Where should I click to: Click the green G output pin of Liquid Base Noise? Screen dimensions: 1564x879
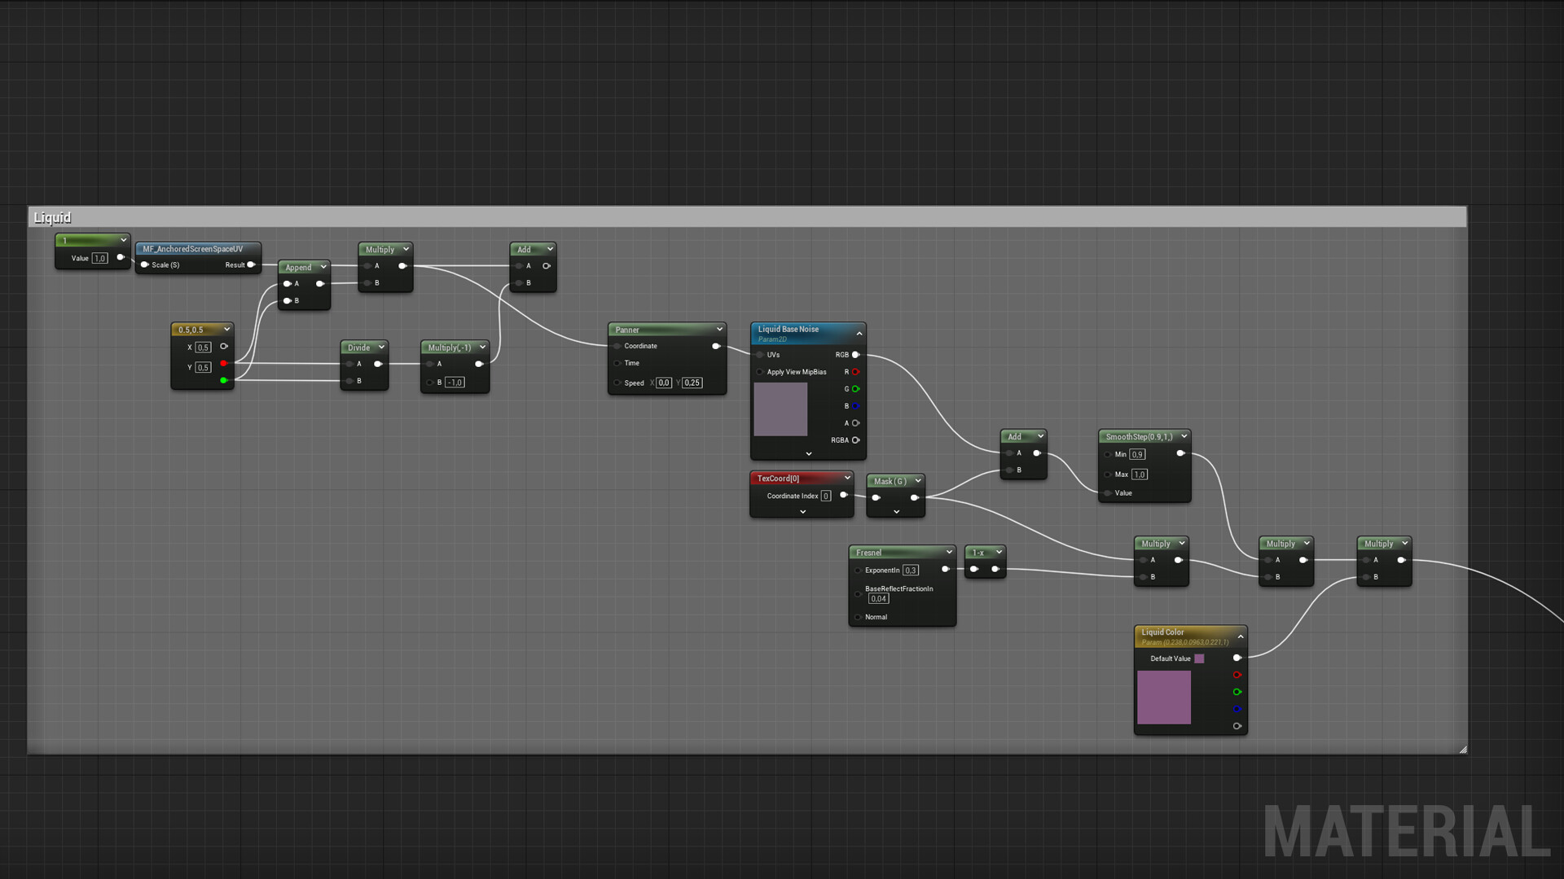(x=855, y=389)
